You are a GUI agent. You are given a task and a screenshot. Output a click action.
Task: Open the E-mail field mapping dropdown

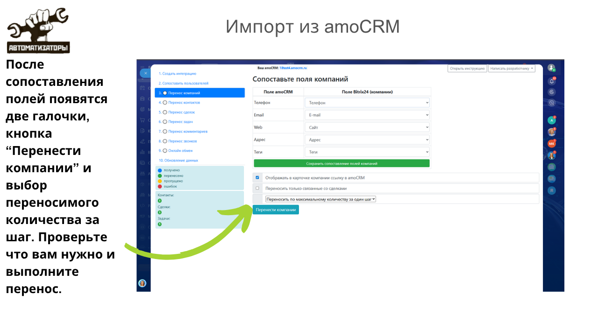pos(367,115)
